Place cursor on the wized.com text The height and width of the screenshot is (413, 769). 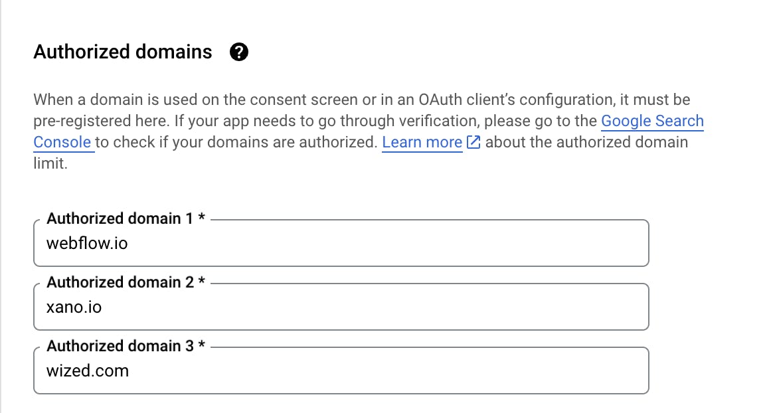[87, 371]
